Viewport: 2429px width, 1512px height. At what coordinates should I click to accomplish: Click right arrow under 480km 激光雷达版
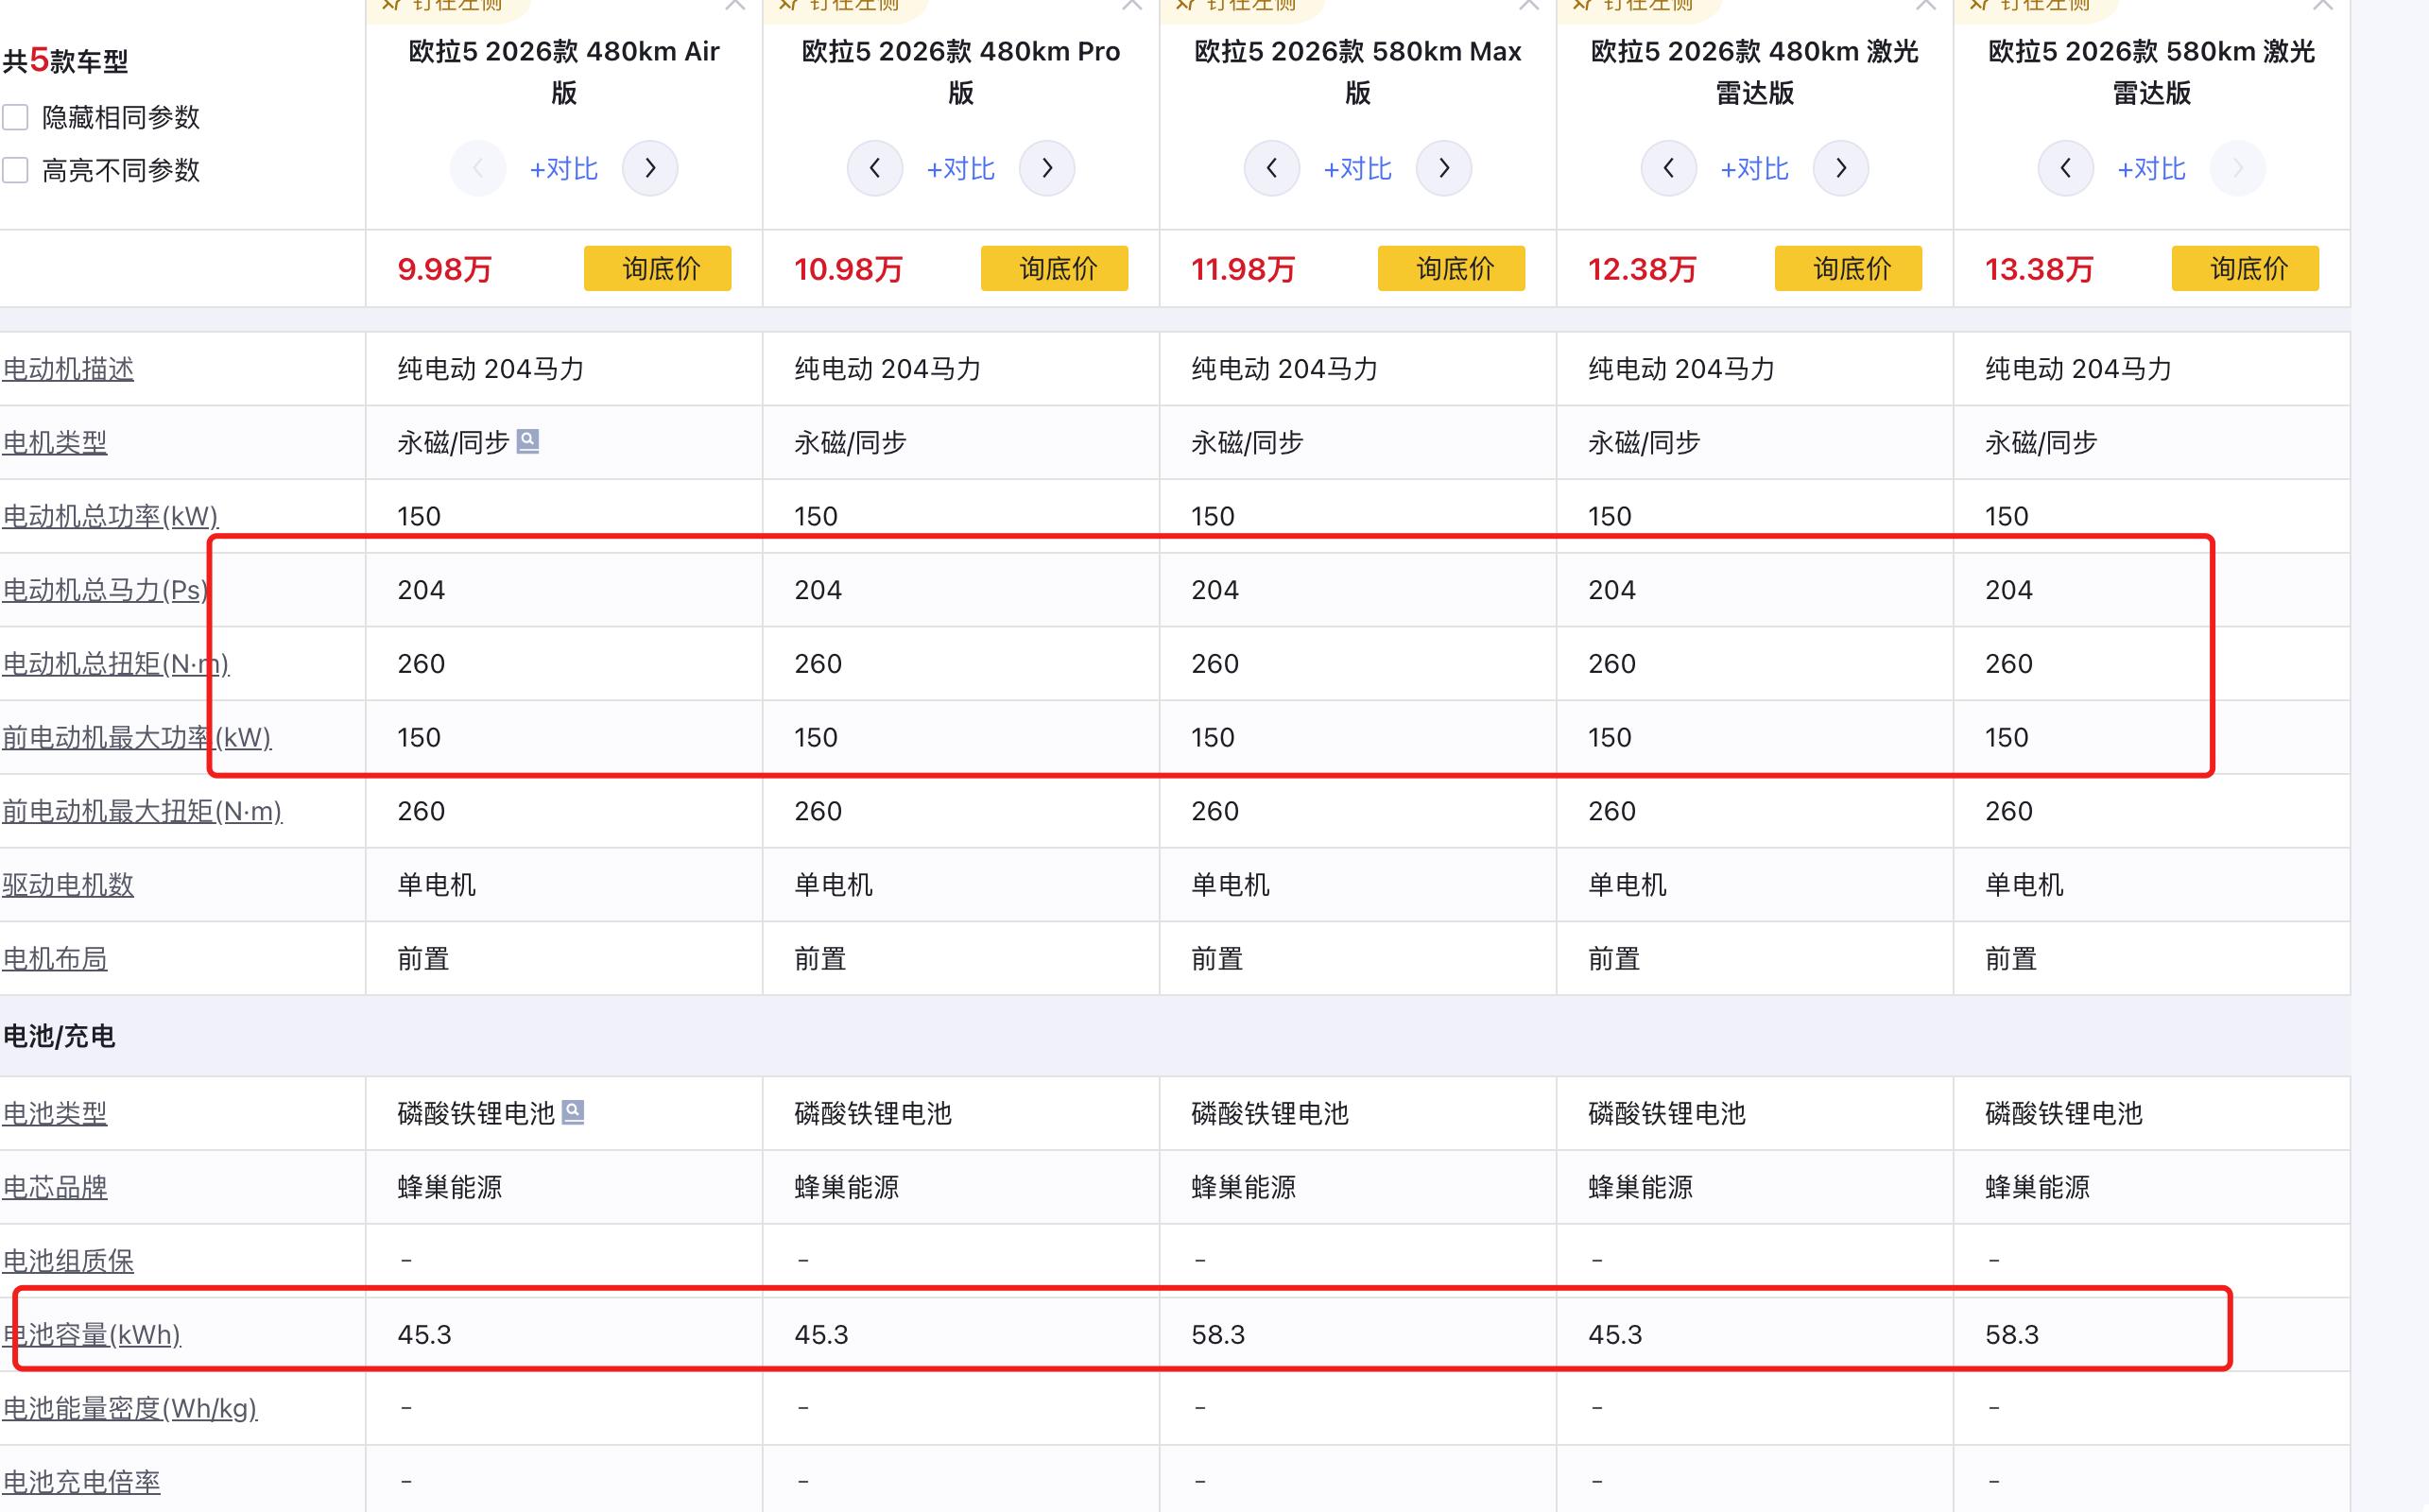(x=1841, y=168)
